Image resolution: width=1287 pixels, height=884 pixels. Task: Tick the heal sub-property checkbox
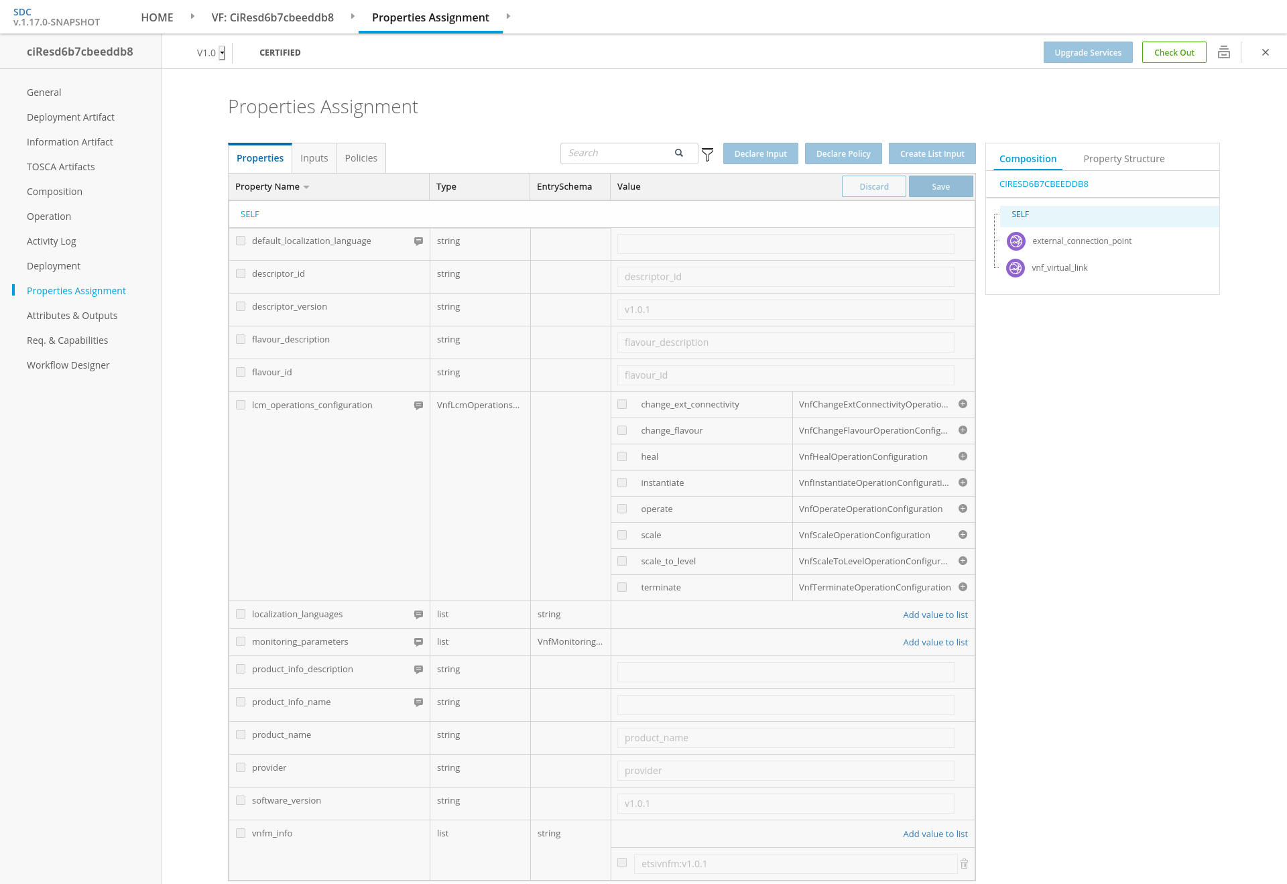[x=622, y=456]
